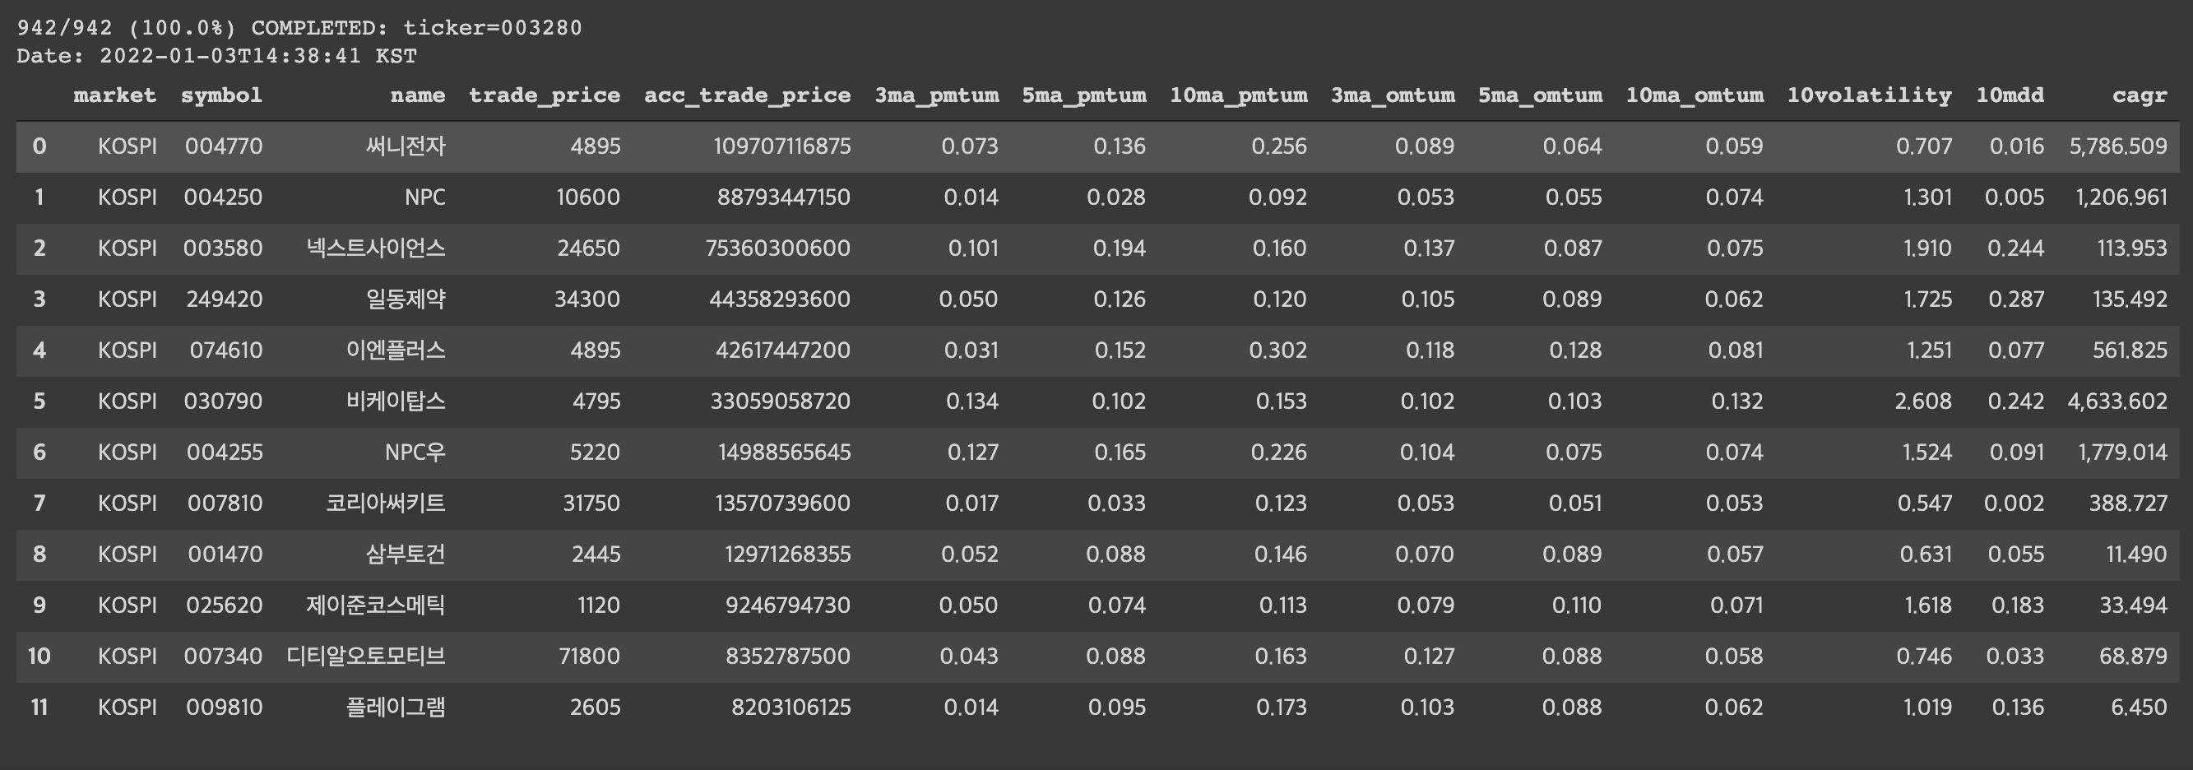Click the date line '2022-01-03T14:38:41 KST'
The width and height of the screenshot is (2193, 770).
(x=259, y=56)
